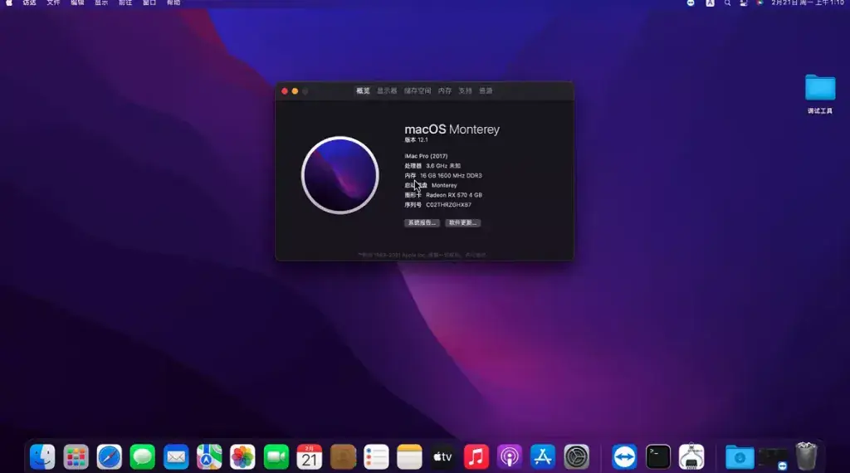
Task: Switch to the 支持 tab
Action: (x=465, y=91)
